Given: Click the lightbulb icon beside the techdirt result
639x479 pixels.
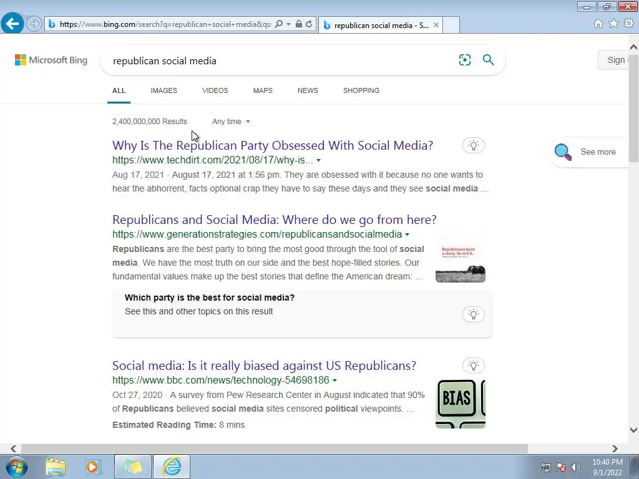Looking at the screenshot, I should pos(474,145).
